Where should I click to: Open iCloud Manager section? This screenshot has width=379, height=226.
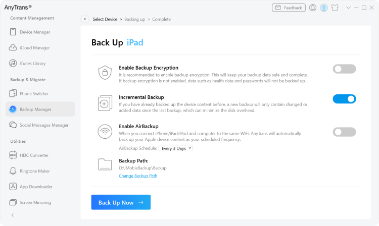[34, 47]
